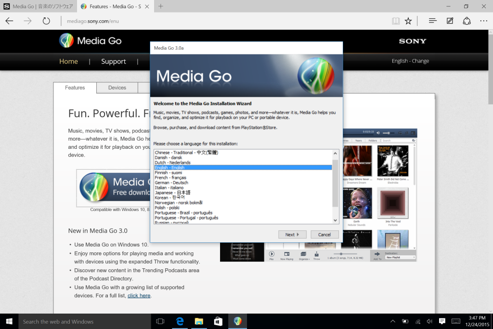
Task: Open the Support menu item
Action: (114, 61)
